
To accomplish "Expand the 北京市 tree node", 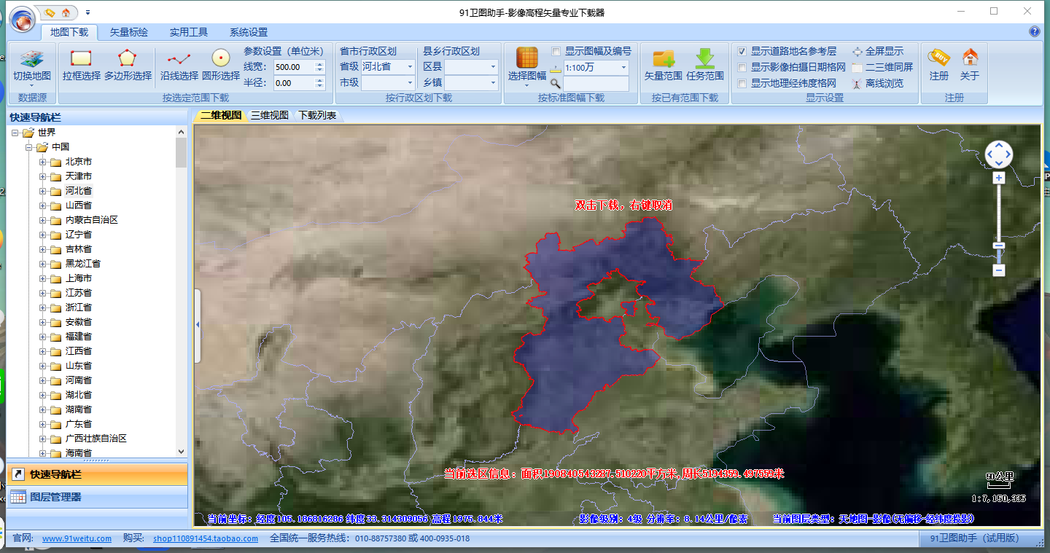I will pos(42,162).
